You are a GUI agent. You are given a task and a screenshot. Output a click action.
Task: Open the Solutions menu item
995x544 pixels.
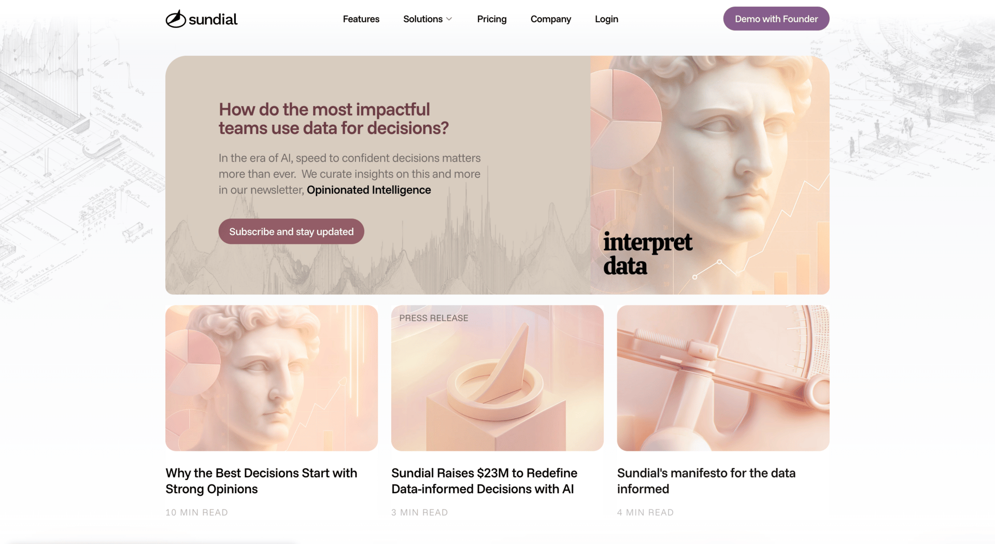(x=423, y=19)
